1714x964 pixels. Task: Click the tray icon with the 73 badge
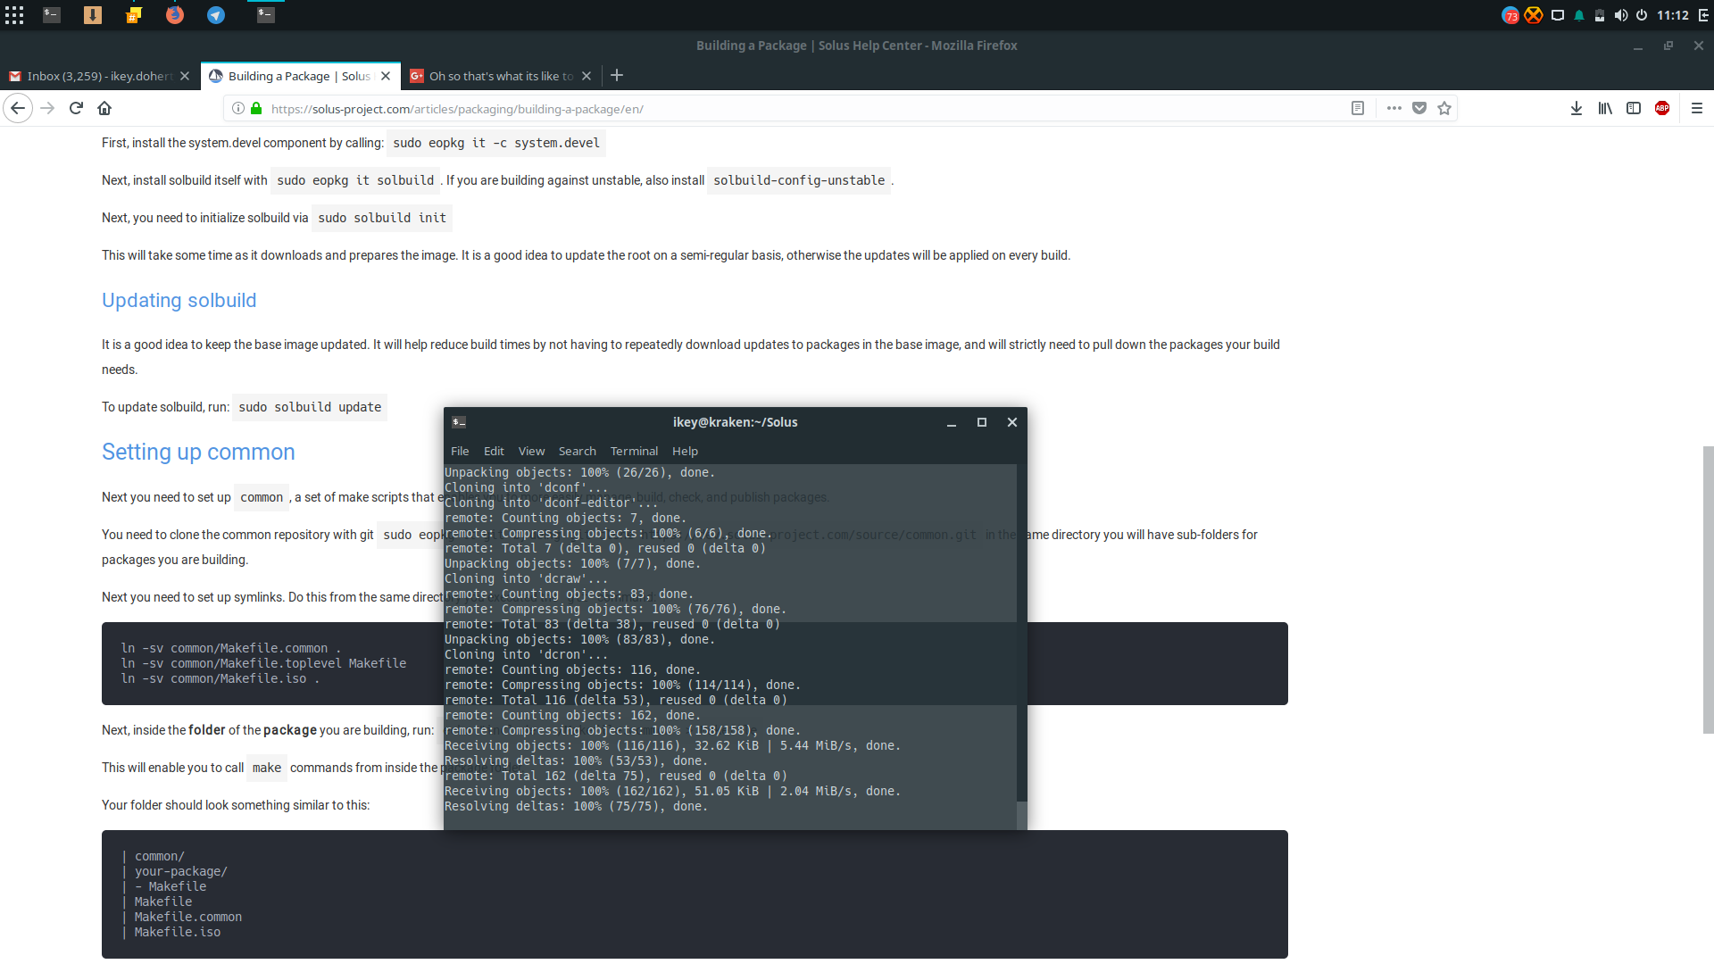[x=1510, y=15]
